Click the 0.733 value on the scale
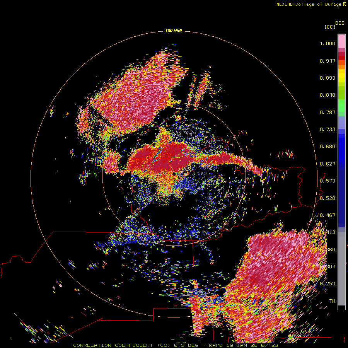Screen dimensions: 348x348 [328, 130]
